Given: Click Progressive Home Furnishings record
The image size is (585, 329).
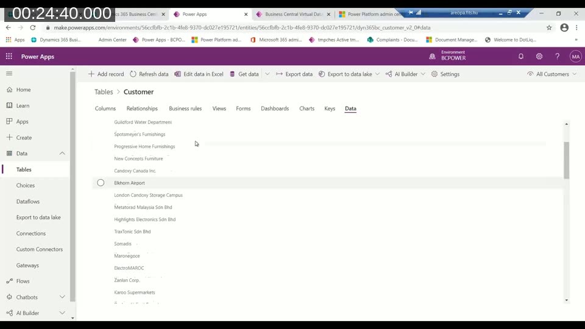Looking at the screenshot, I should click(x=144, y=147).
